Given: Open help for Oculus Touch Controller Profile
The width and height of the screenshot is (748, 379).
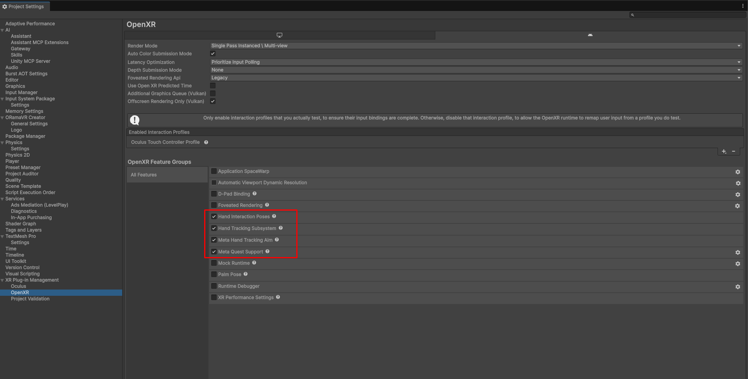Looking at the screenshot, I should (x=206, y=142).
